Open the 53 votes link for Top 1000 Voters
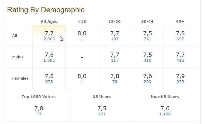Viewport: 205px width, 124px height. (x=39, y=114)
